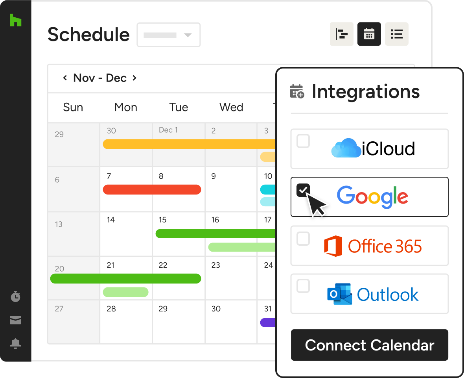This screenshot has width=464, height=378.
Task: Uncheck the Google integration checkbox
Action: coord(303,190)
